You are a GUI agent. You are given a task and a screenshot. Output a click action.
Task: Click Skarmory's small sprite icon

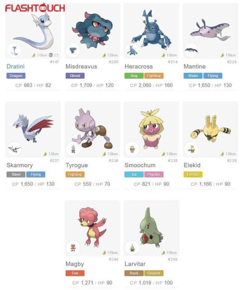(14, 149)
